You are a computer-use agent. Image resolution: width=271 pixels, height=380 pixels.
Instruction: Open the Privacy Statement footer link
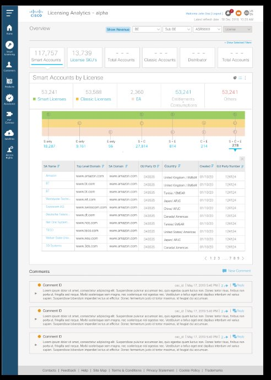coord(160,370)
